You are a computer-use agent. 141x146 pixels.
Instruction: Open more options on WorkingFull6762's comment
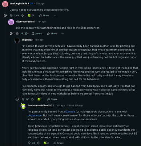(55, 15)
